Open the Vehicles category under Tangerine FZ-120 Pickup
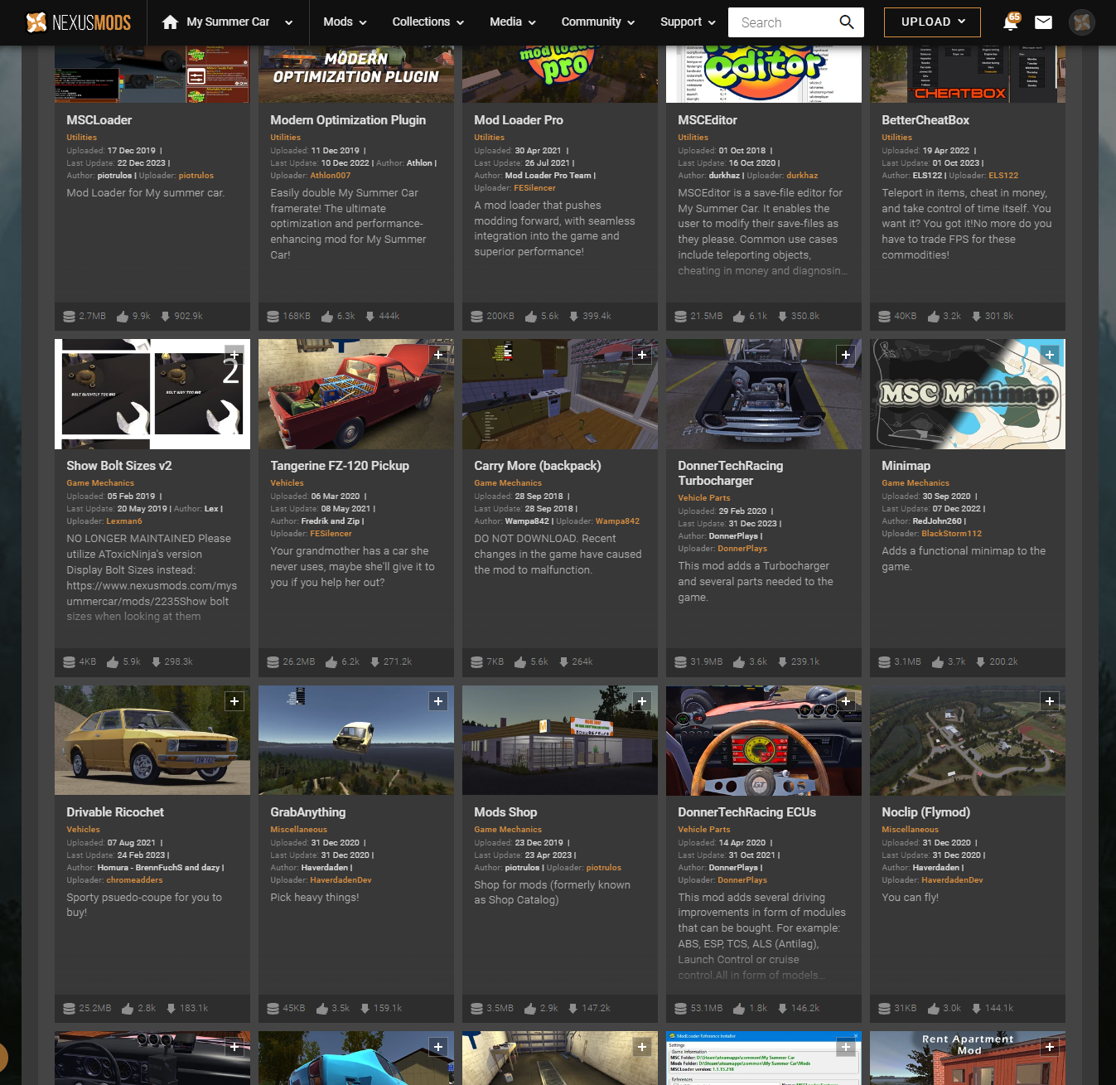 tap(287, 483)
